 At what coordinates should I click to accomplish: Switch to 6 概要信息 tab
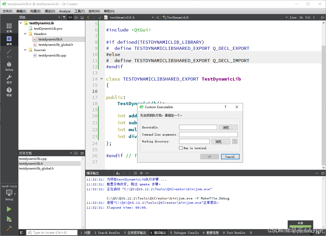[211, 233]
